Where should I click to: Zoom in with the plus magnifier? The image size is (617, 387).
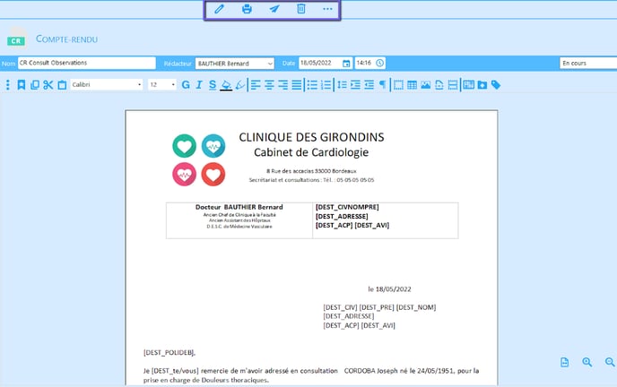[587, 362]
